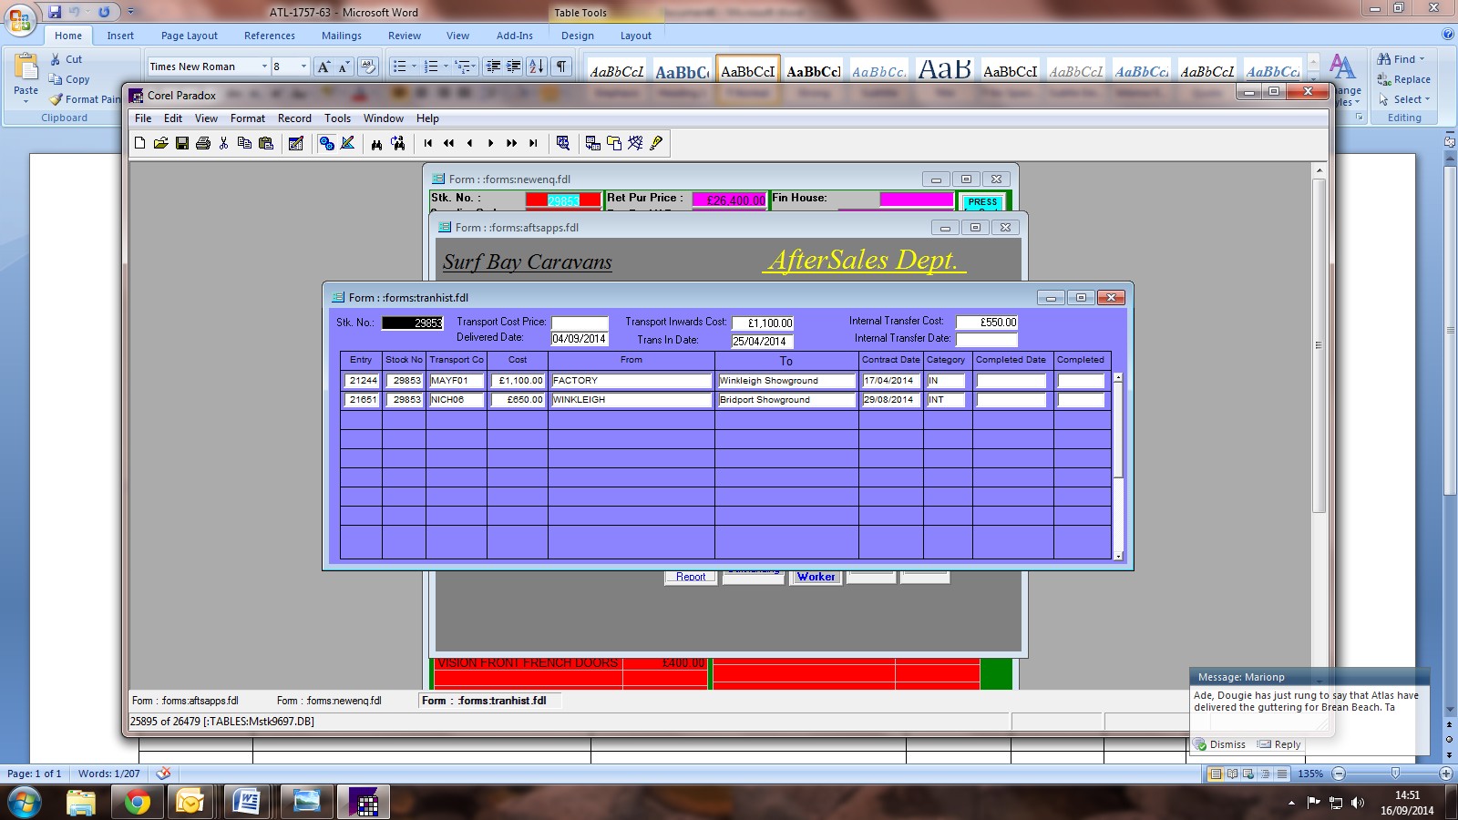Select Full Screen Reading view in Word
This screenshot has width=1458, height=820.
pyautogui.click(x=1232, y=774)
